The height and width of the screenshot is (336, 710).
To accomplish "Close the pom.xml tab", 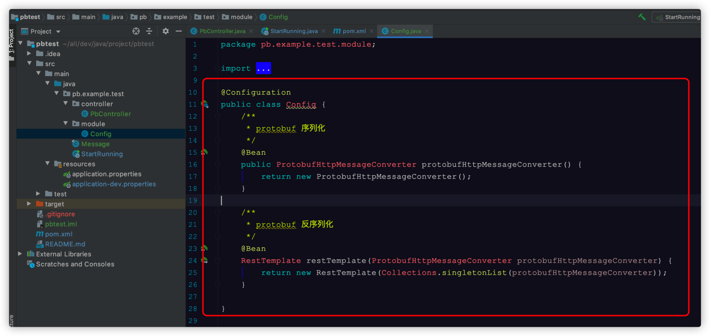I will [x=371, y=31].
